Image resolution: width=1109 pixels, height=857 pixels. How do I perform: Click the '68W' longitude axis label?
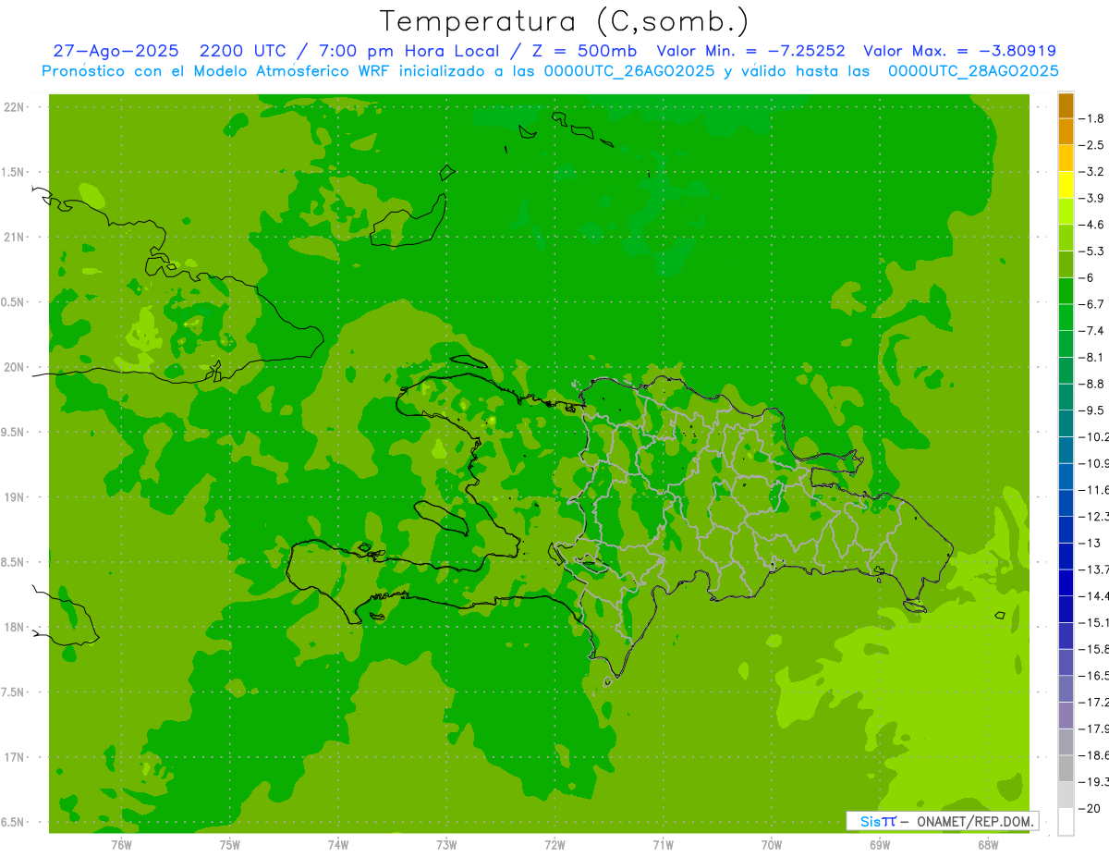pyautogui.click(x=988, y=844)
